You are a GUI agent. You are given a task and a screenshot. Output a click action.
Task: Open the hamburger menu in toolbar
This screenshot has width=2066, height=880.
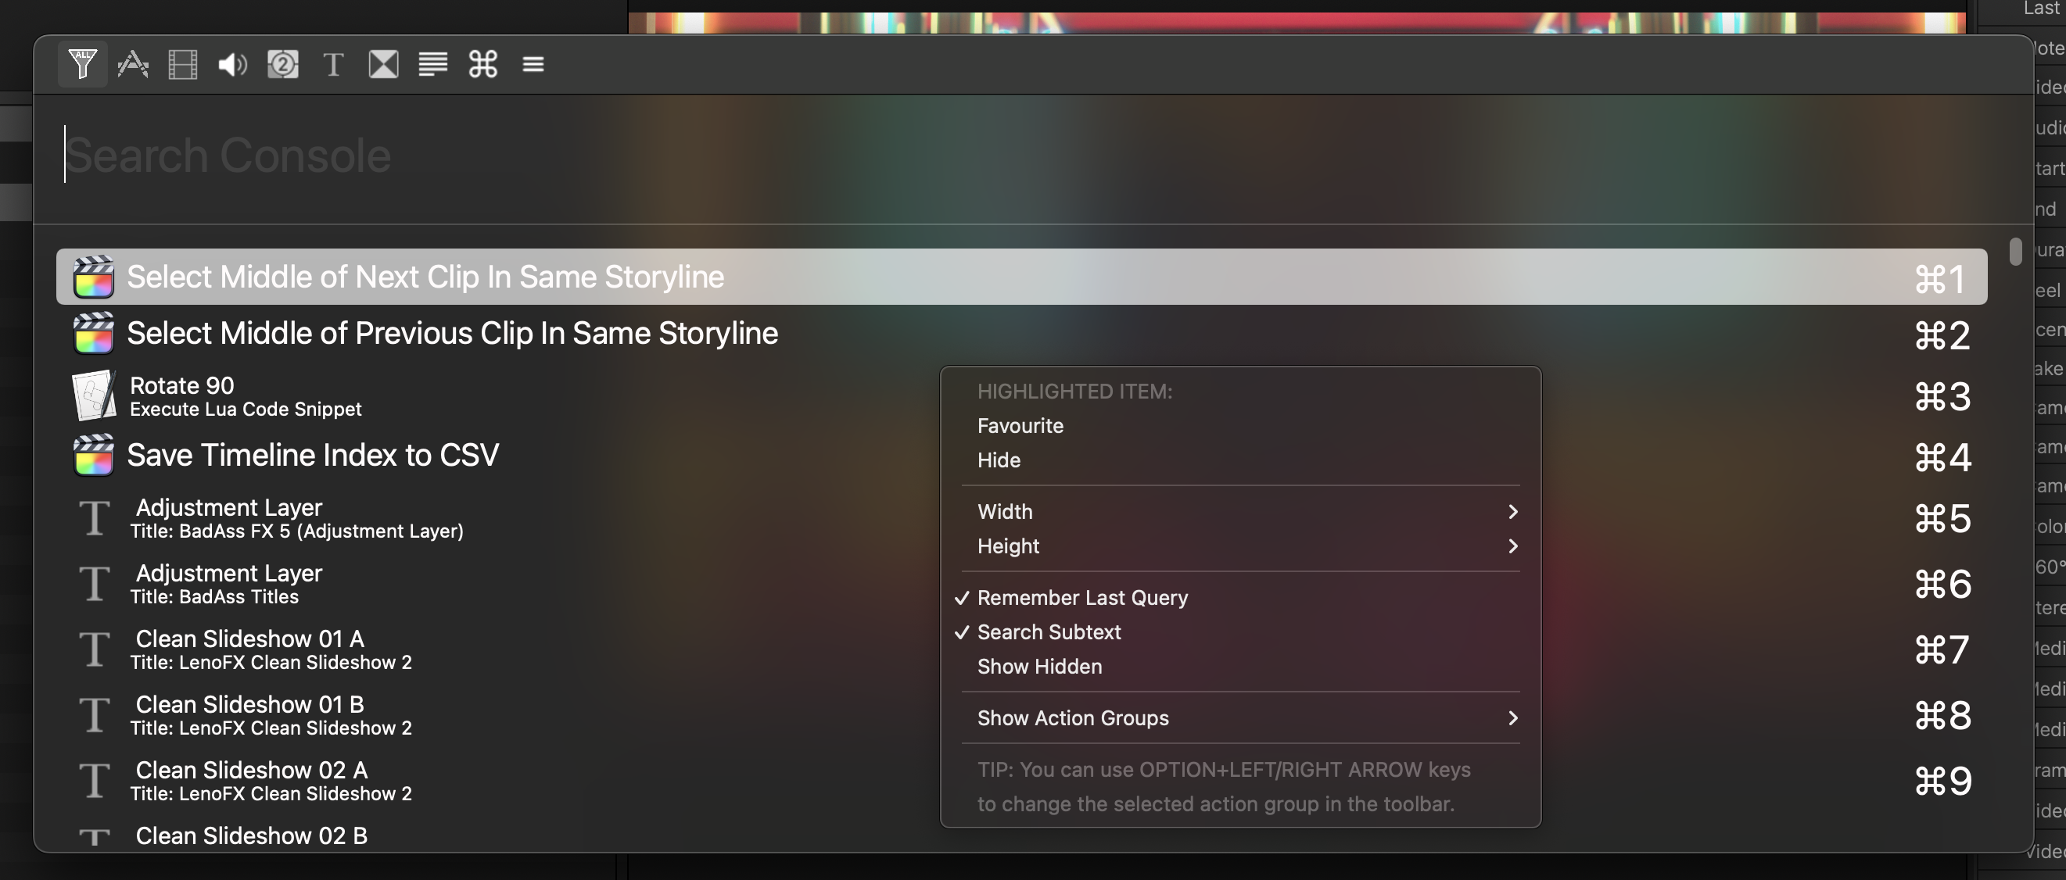(533, 63)
